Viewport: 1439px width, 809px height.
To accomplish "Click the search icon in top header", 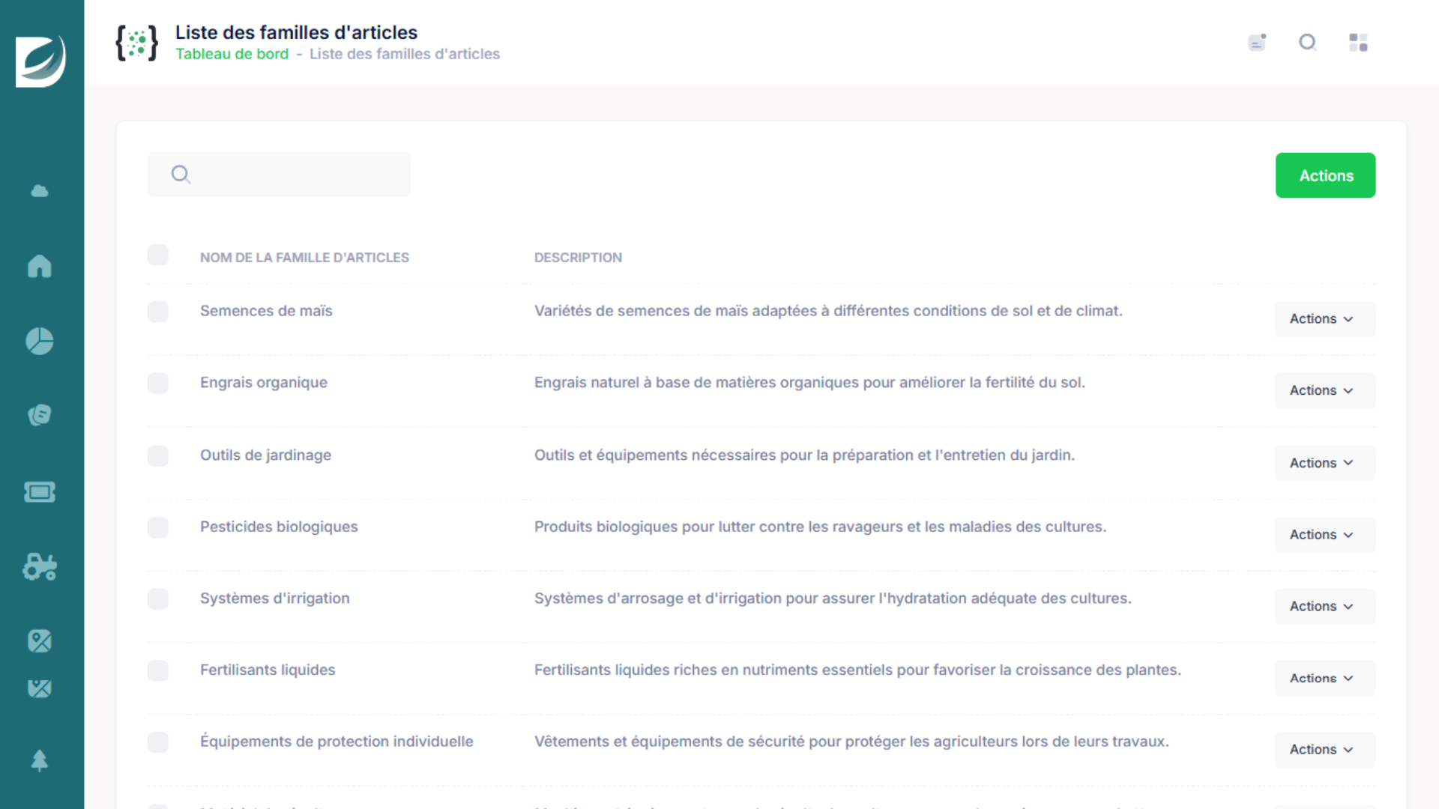I will [x=1308, y=42].
